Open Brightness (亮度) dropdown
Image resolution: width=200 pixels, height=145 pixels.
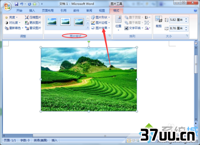click(11, 17)
